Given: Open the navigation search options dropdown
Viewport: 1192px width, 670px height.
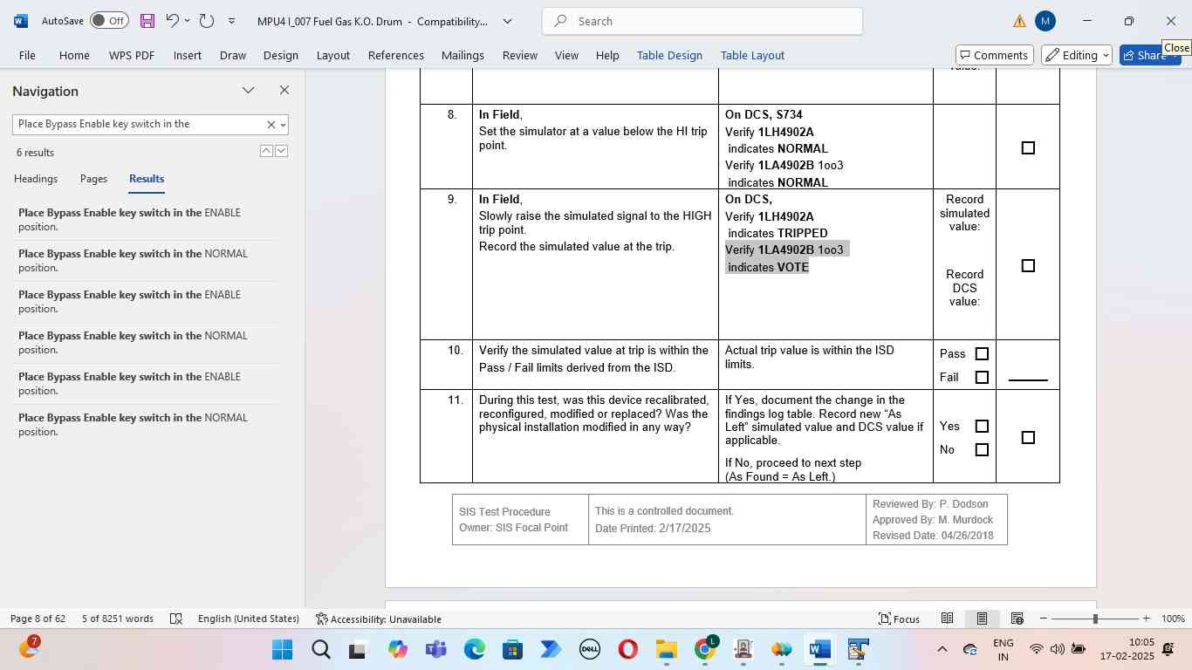Looking at the screenshot, I should (x=283, y=125).
